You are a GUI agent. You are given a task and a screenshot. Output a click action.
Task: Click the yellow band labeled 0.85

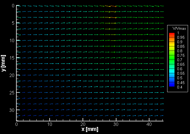[172, 44]
